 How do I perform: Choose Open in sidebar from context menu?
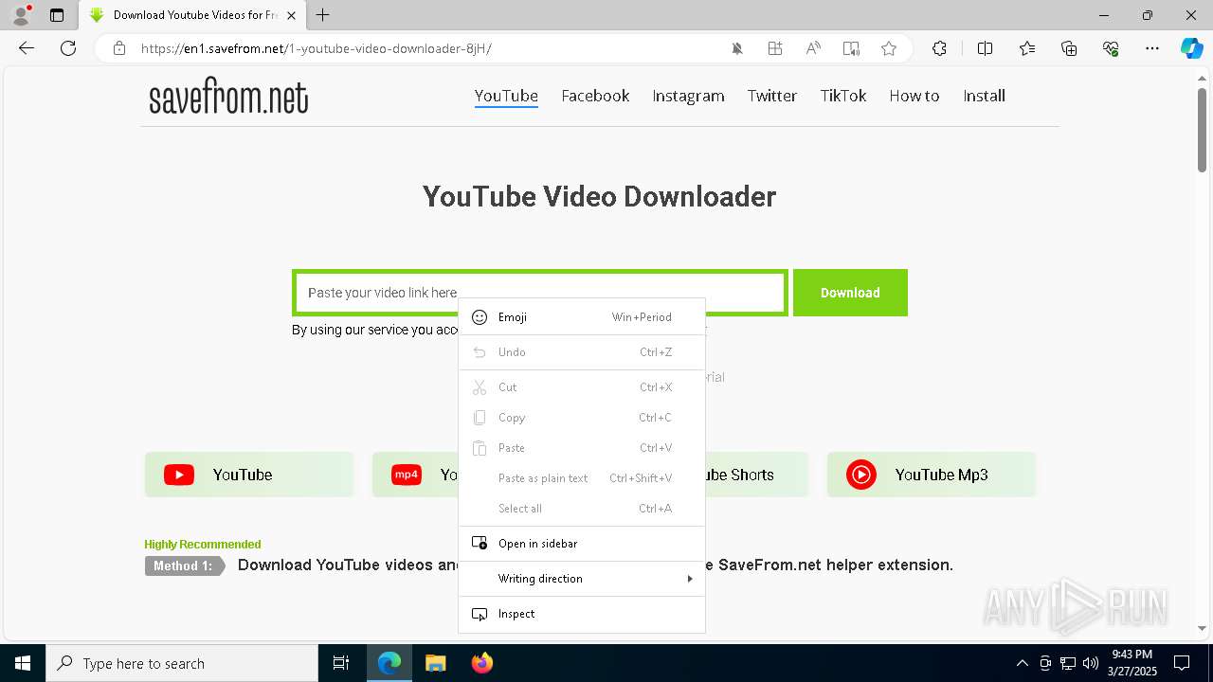582,544
